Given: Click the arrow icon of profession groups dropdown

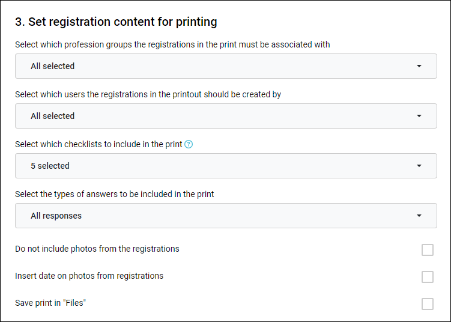Looking at the screenshot, I should coord(419,66).
